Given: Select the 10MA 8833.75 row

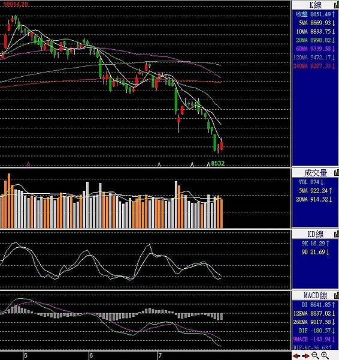Looking at the screenshot, I should click(316, 31).
